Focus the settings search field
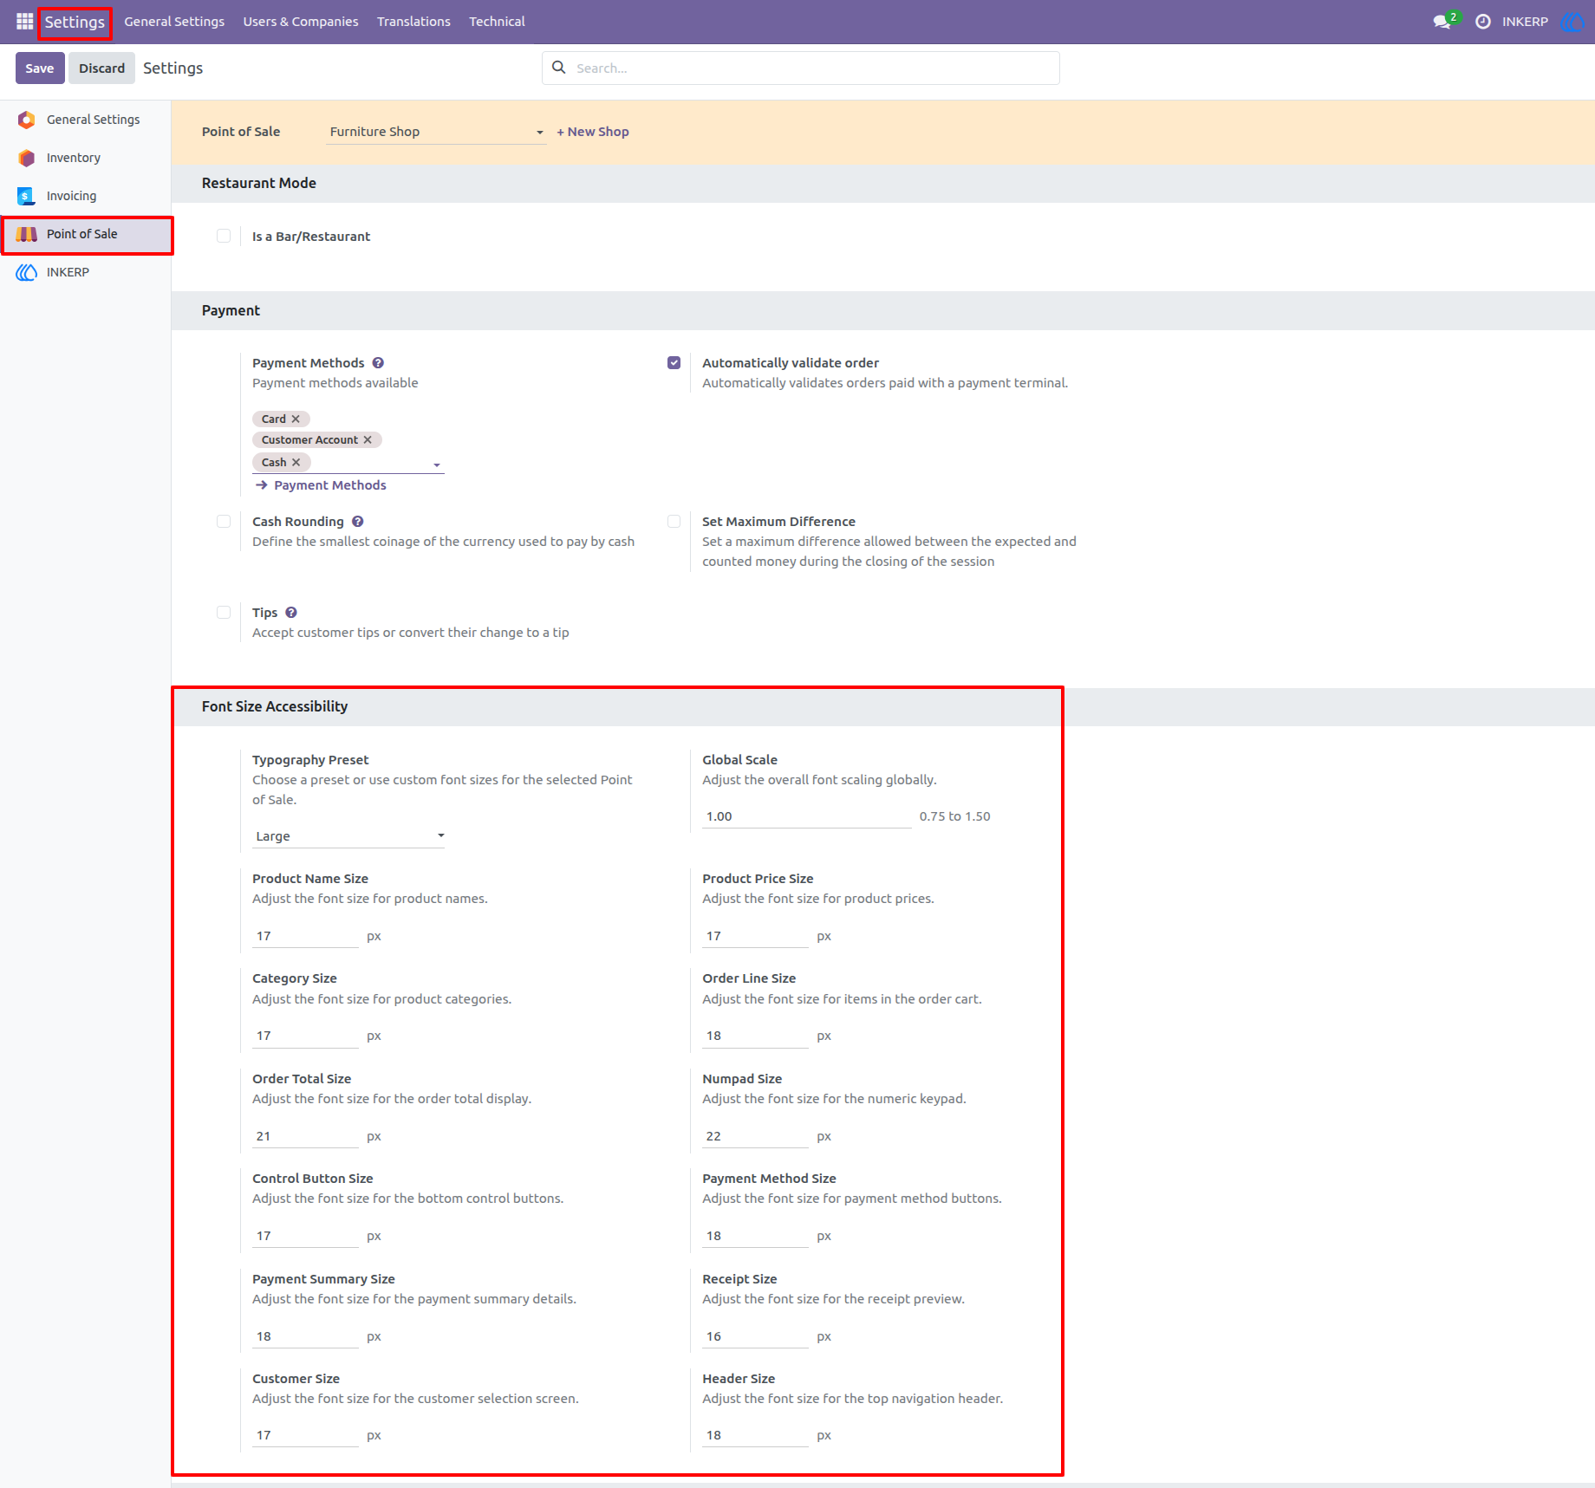The height and width of the screenshot is (1488, 1595). (x=801, y=68)
